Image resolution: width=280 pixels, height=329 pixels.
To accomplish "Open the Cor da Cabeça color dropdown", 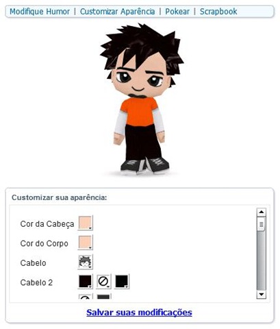I will (86, 223).
